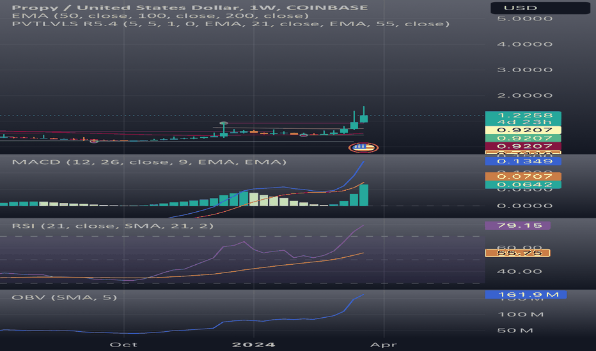Click the teal histogram value 0.0642
Viewport: 596px width, 351px height.
[523, 185]
